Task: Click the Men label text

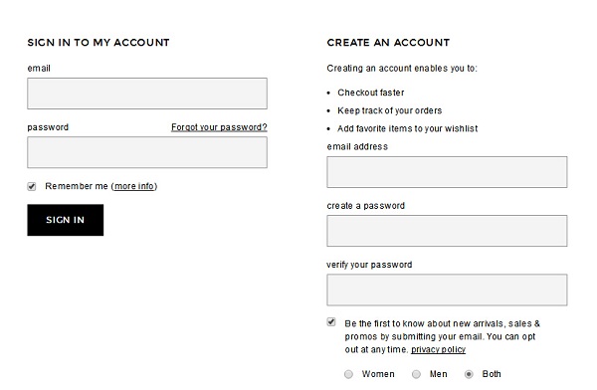Action: tap(438, 374)
